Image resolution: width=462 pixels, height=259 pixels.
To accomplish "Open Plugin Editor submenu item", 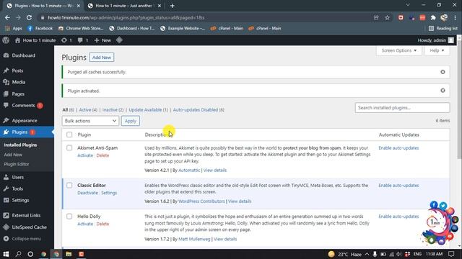I will (x=17, y=164).
